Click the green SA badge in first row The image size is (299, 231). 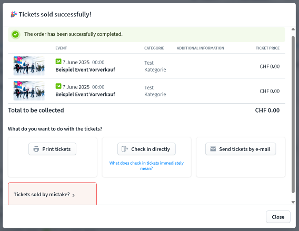point(58,62)
